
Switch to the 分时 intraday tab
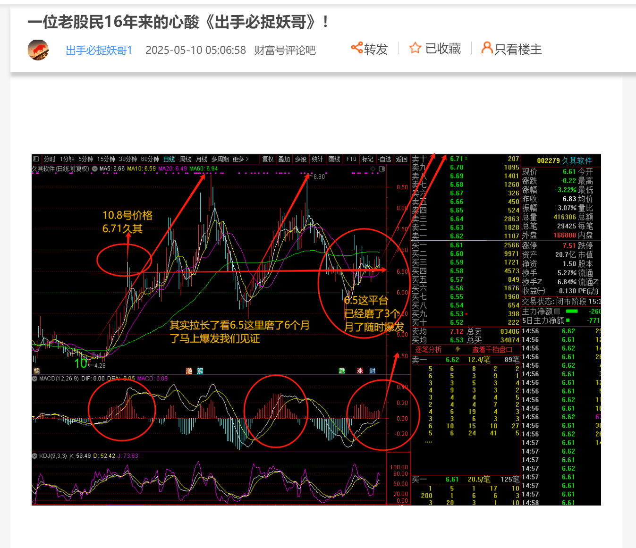pos(50,159)
